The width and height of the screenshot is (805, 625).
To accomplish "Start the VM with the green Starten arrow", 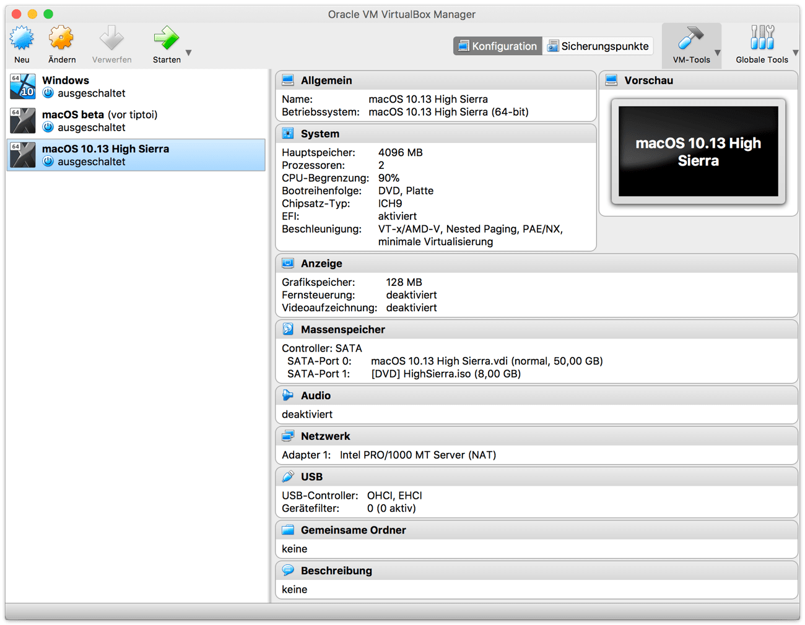I will coord(166,39).
